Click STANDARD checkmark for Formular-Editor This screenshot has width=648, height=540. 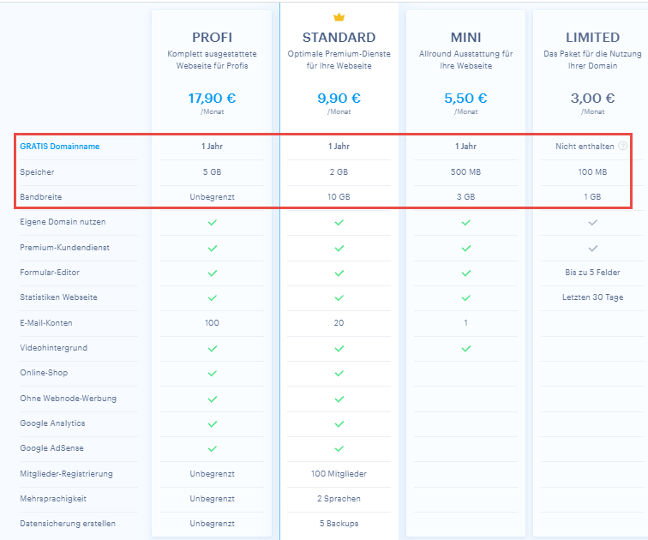tap(339, 273)
